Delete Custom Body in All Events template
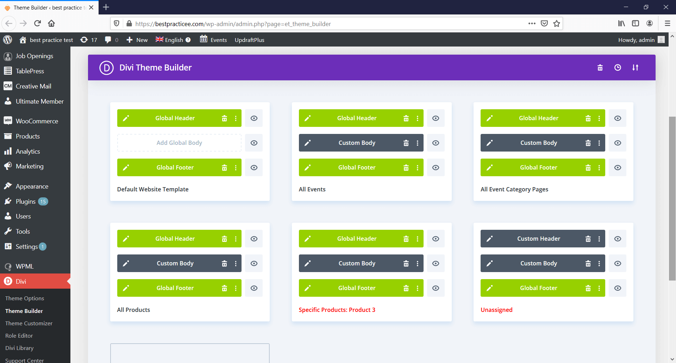The height and width of the screenshot is (363, 676). coord(406,143)
